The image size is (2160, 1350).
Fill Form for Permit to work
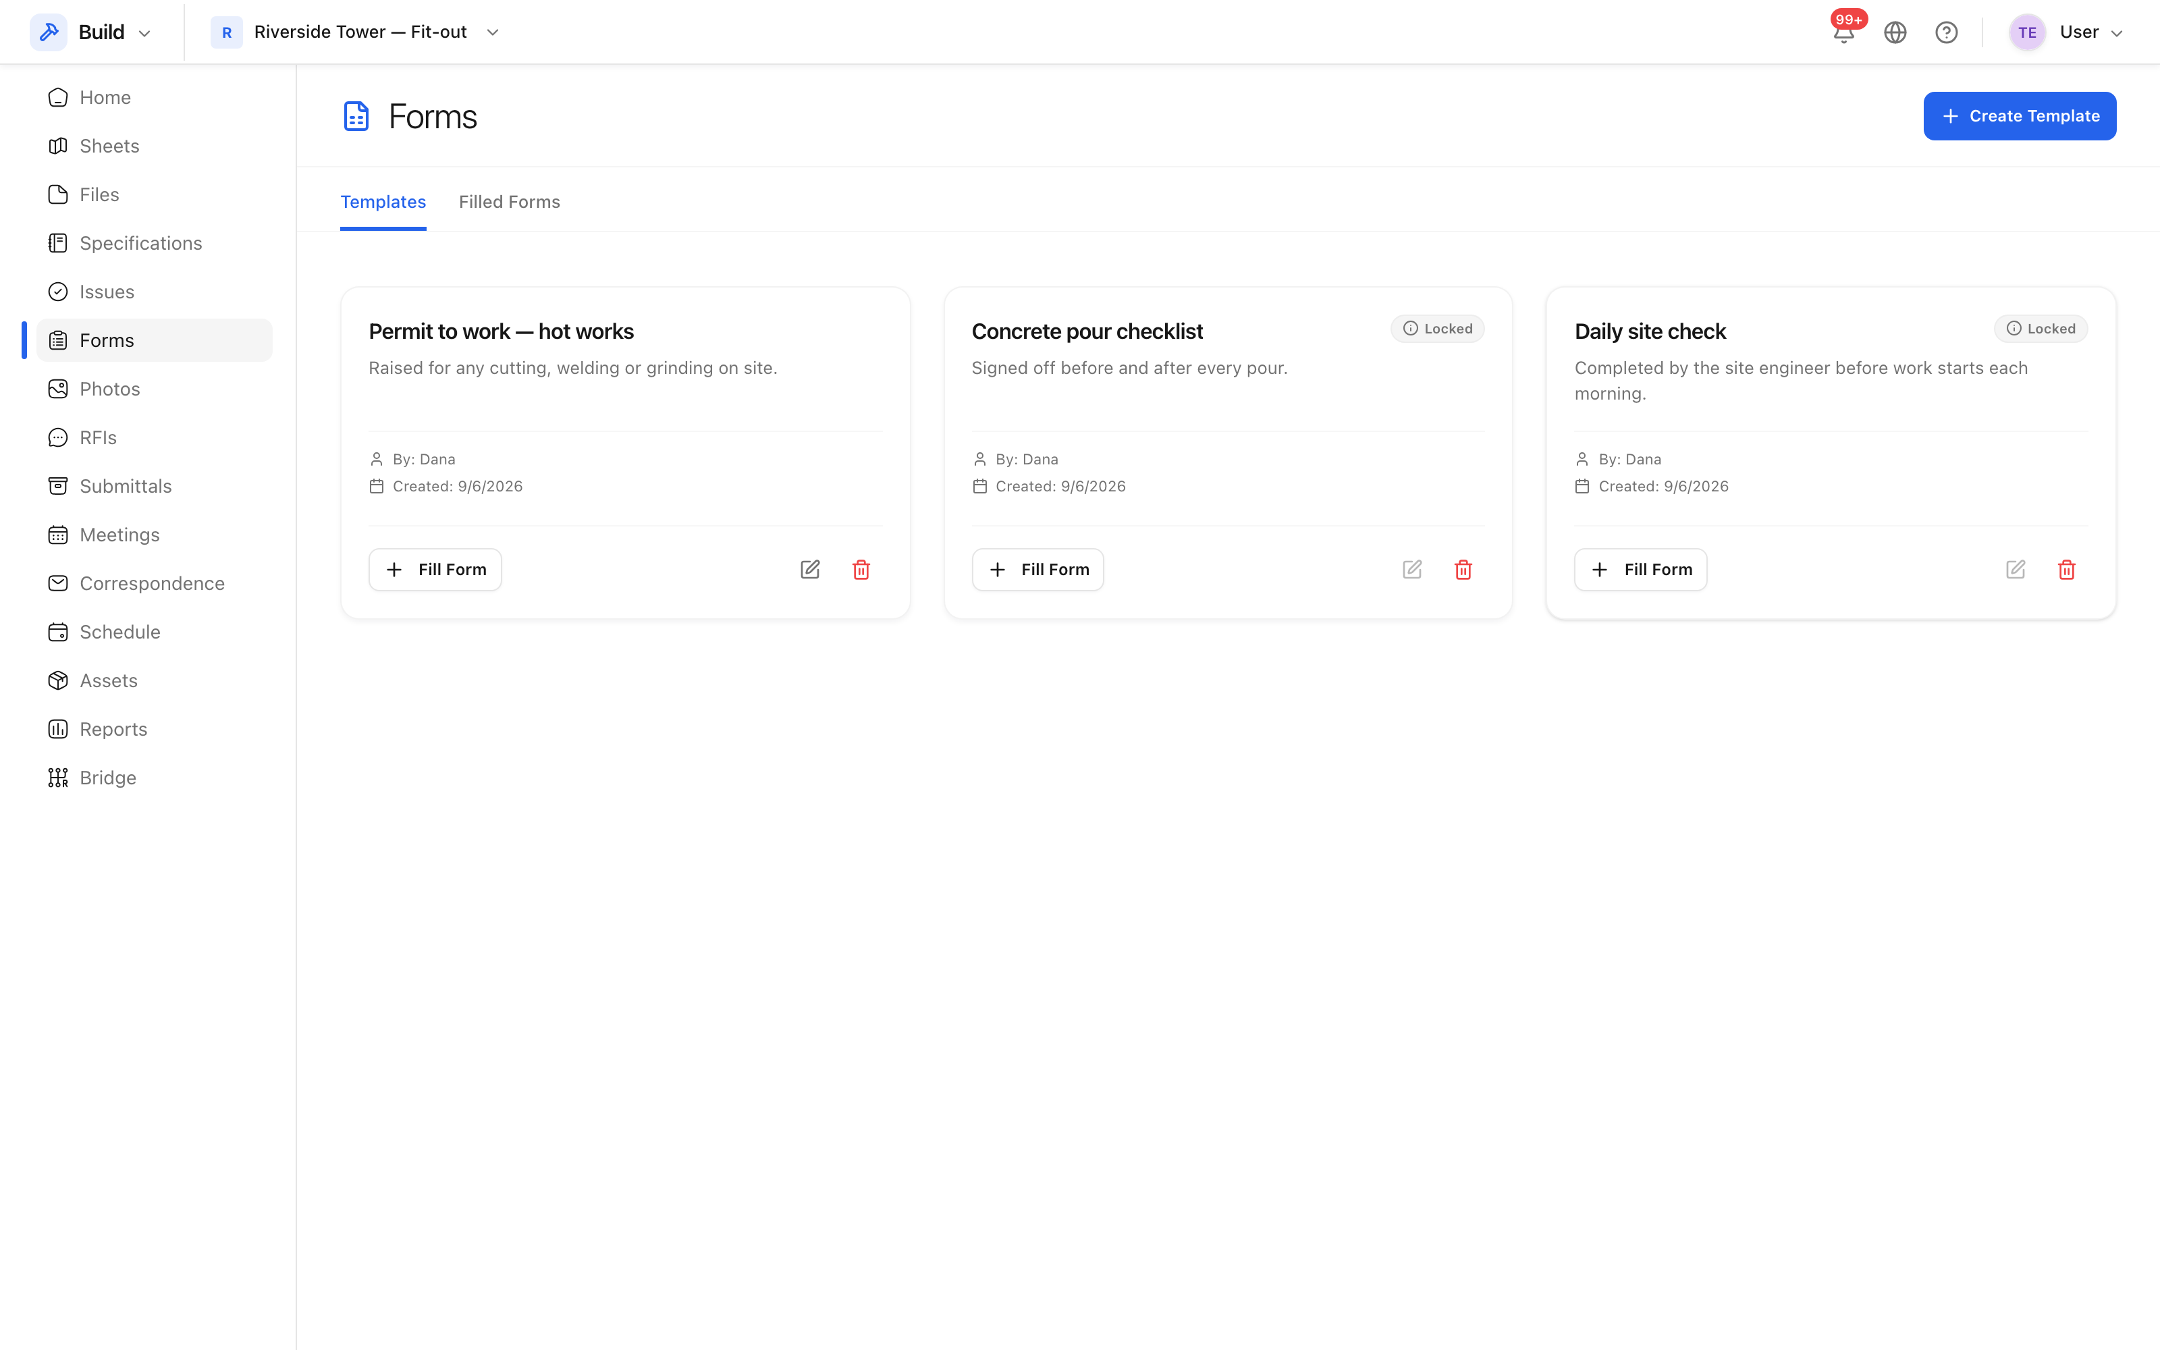point(435,570)
